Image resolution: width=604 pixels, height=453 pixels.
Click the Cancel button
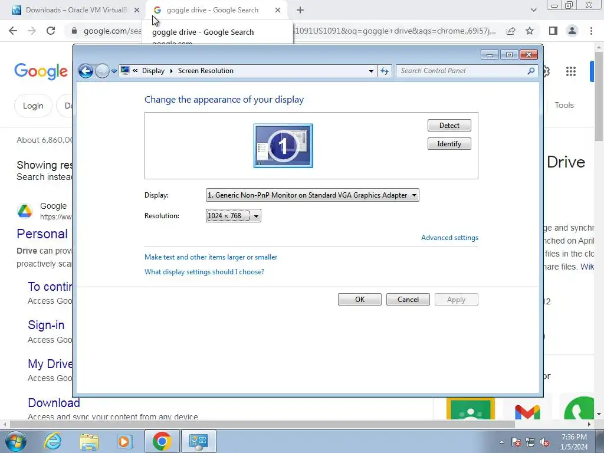point(408,300)
